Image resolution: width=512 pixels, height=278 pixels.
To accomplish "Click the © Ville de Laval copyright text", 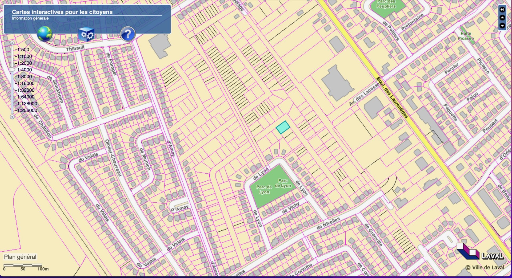I will pos(485,268).
